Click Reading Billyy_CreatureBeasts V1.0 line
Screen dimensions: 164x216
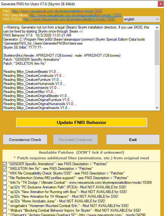pos(31,72)
